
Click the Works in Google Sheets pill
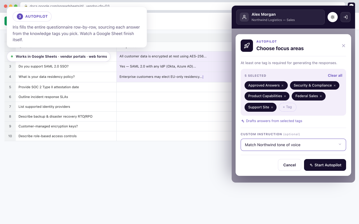[59, 56]
